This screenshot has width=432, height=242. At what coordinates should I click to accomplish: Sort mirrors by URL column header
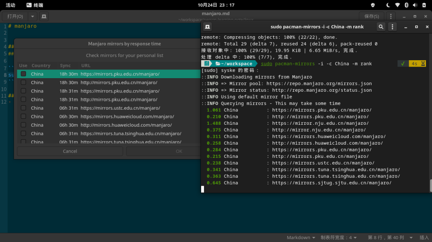click(86, 65)
